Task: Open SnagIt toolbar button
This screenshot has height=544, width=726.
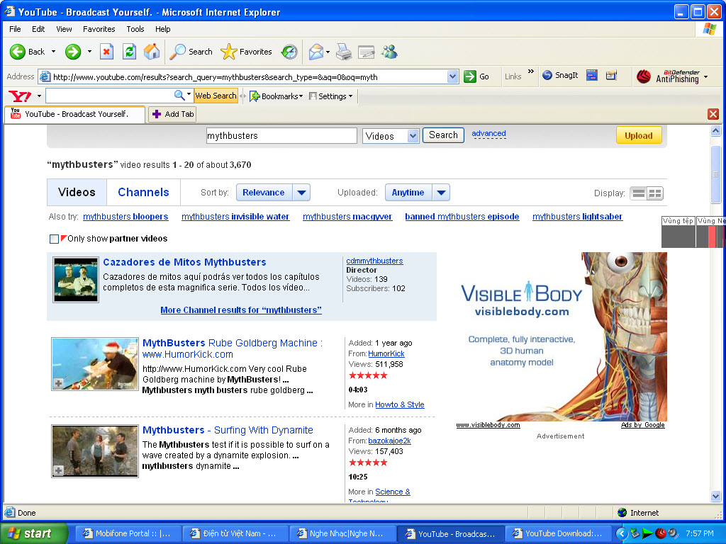Action: point(560,75)
